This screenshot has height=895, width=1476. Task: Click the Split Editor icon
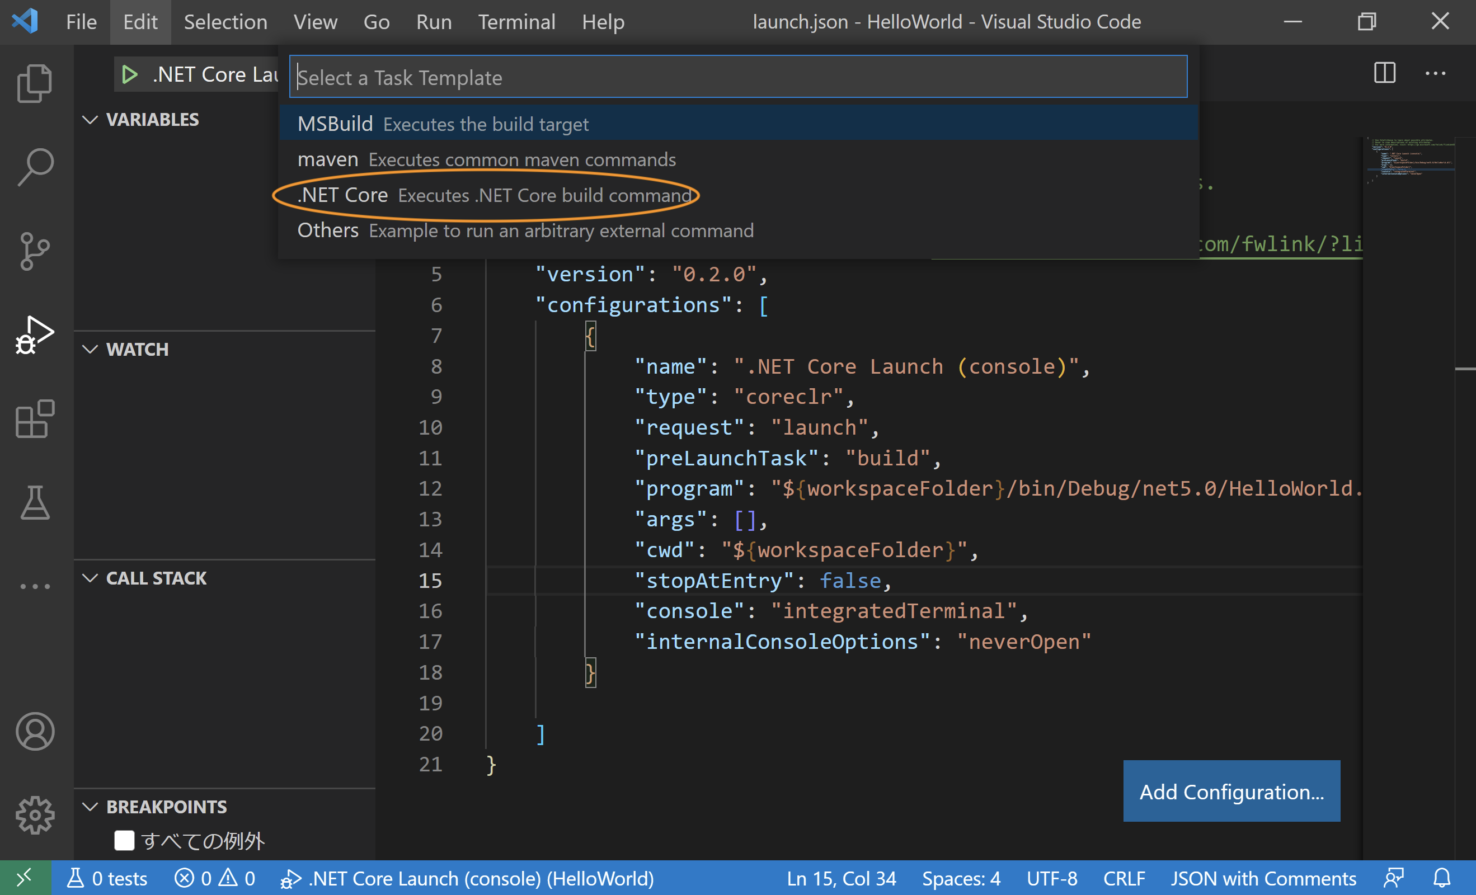click(1384, 74)
